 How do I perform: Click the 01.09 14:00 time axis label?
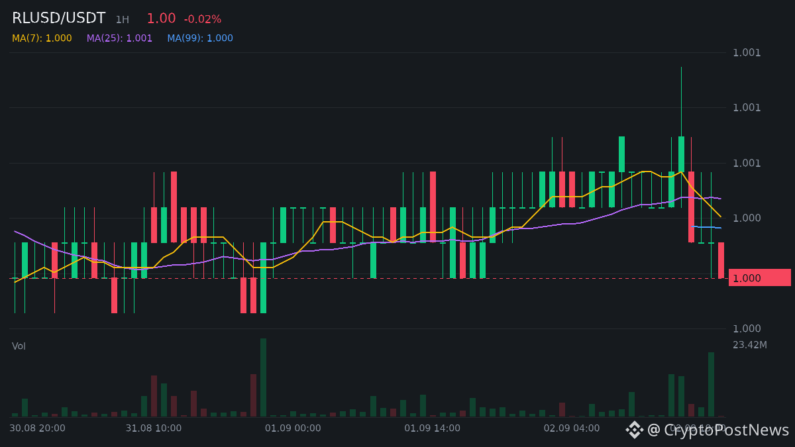click(x=432, y=428)
